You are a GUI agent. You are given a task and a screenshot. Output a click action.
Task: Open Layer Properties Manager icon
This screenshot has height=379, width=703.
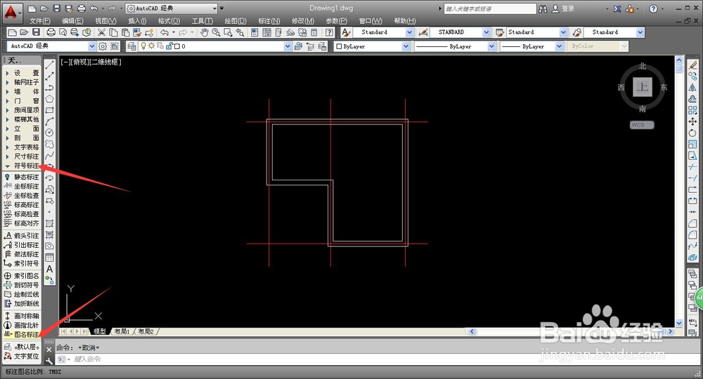click(131, 46)
